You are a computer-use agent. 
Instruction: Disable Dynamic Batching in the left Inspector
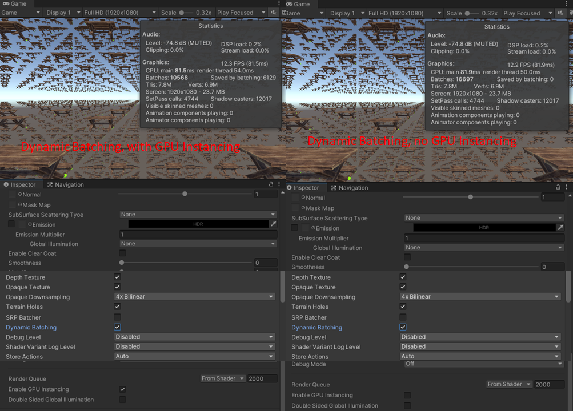(117, 327)
